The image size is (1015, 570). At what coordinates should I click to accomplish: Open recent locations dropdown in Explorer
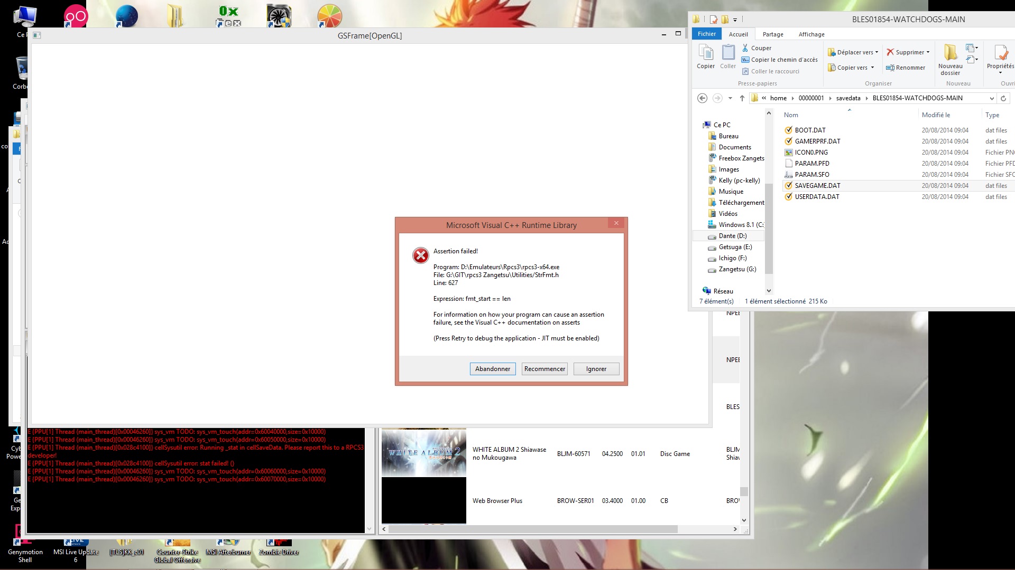(x=730, y=98)
